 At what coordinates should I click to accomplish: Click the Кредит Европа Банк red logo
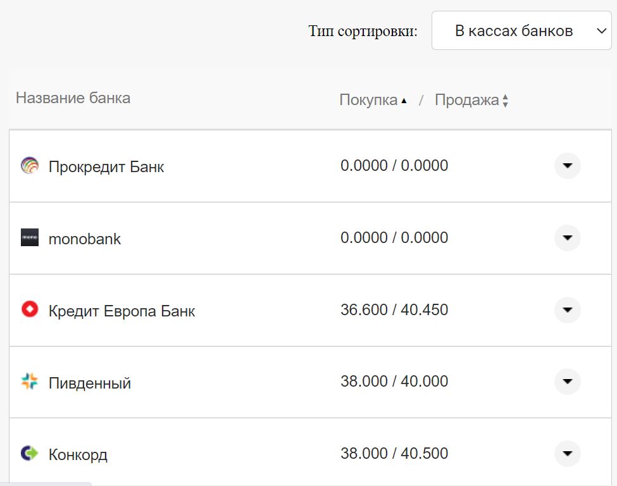click(30, 311)
